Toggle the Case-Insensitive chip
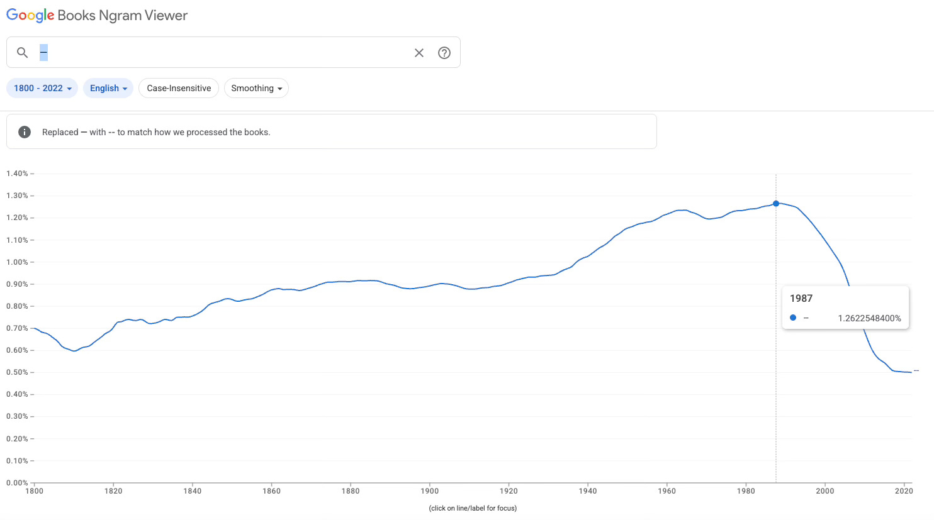934x520 pixels. (179, 88)
